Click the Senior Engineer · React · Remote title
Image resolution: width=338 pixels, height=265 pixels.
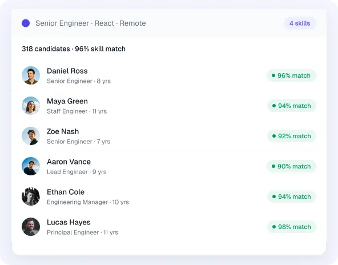coord(91,23)
